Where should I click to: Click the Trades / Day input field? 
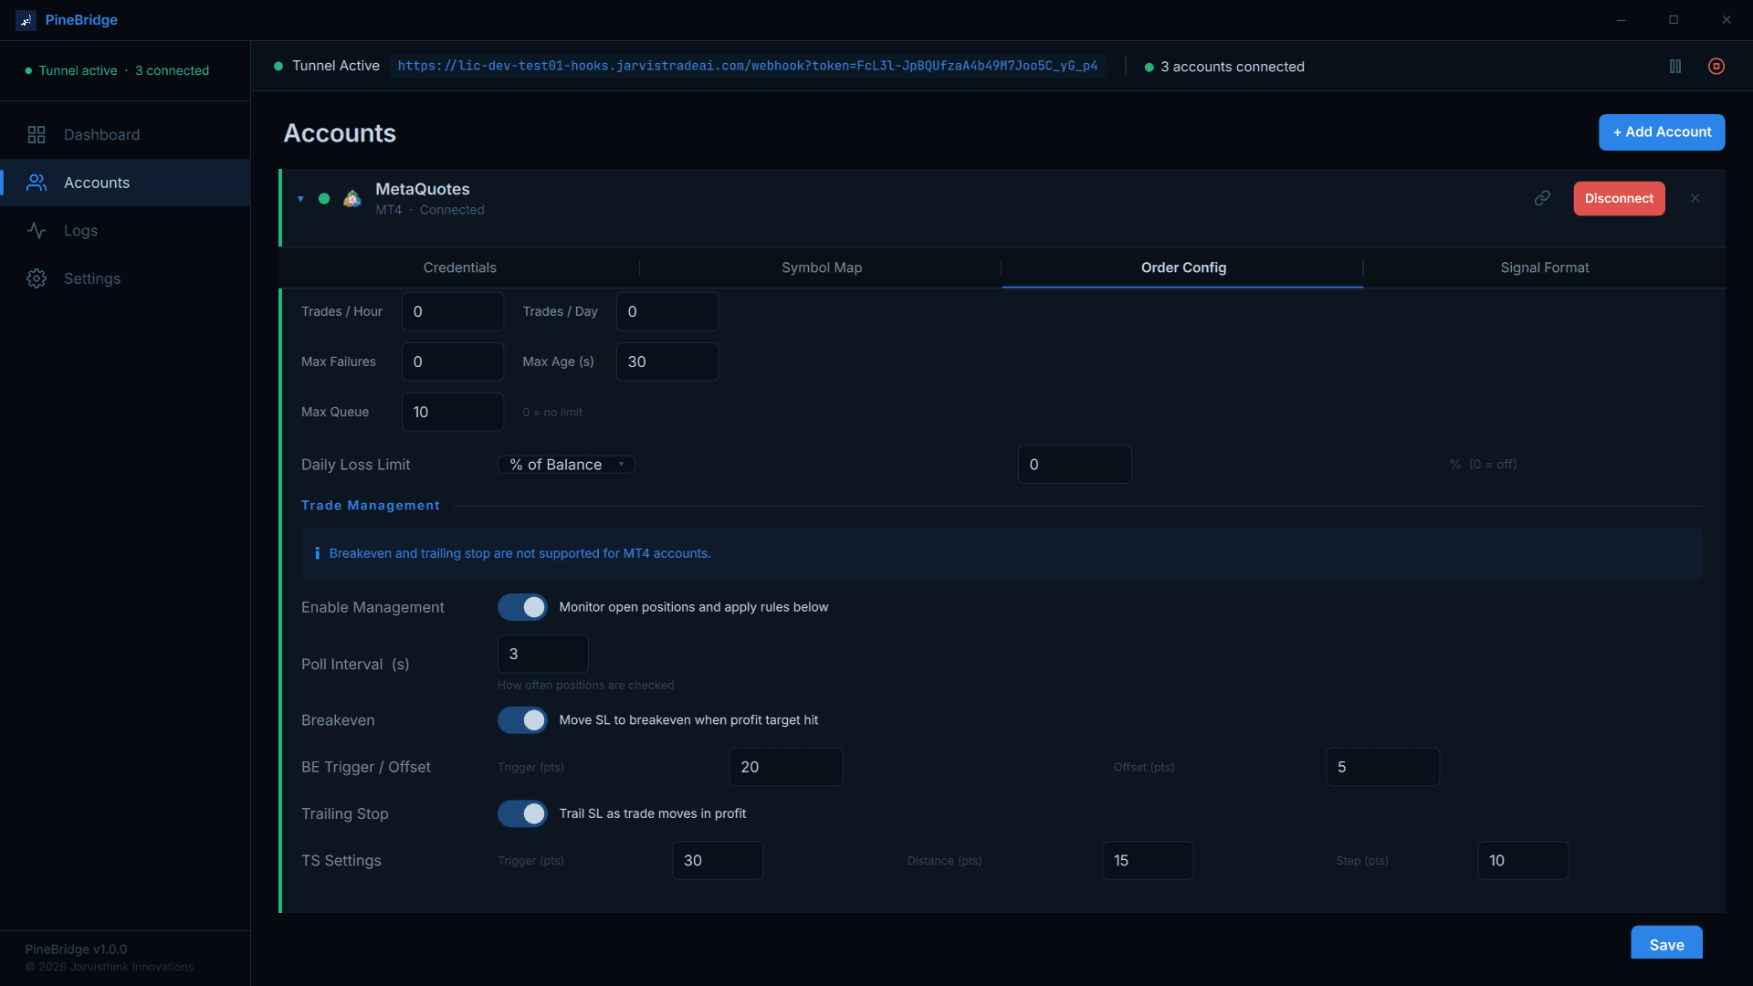pyautogui.click(x=667, y=311)
